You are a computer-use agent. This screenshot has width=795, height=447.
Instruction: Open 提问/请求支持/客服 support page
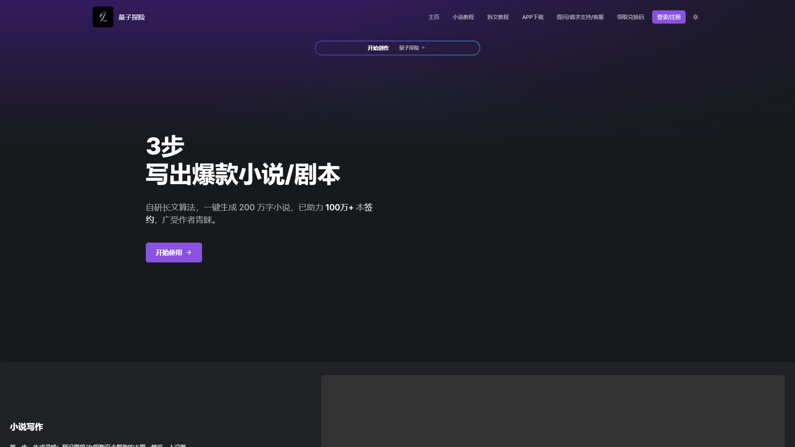click(581, 17)
